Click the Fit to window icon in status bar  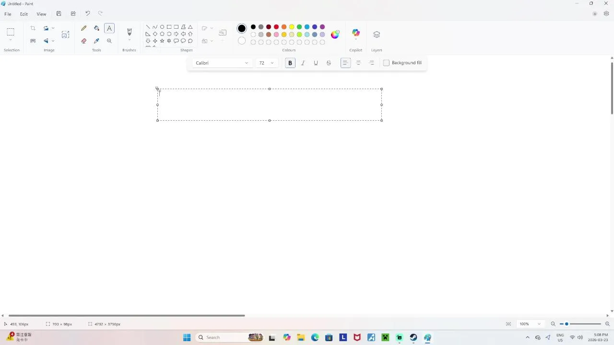pyautogui.click(x=508, y=324)
